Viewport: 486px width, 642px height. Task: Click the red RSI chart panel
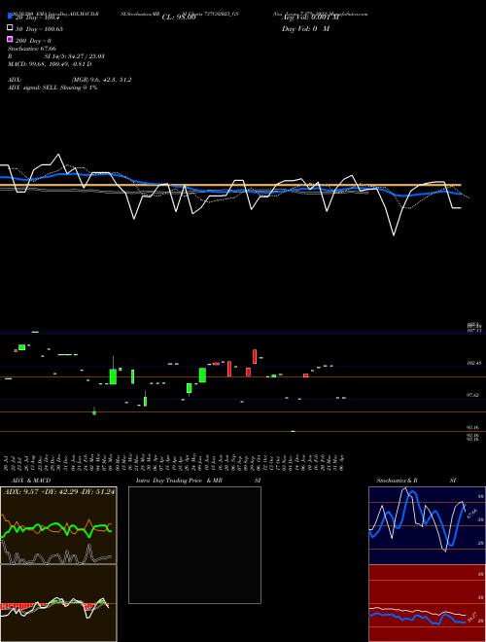click(427, 603)
